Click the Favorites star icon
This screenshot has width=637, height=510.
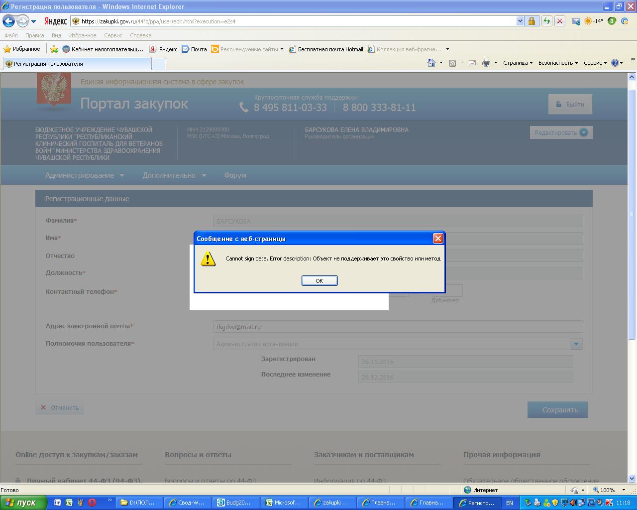7,49
